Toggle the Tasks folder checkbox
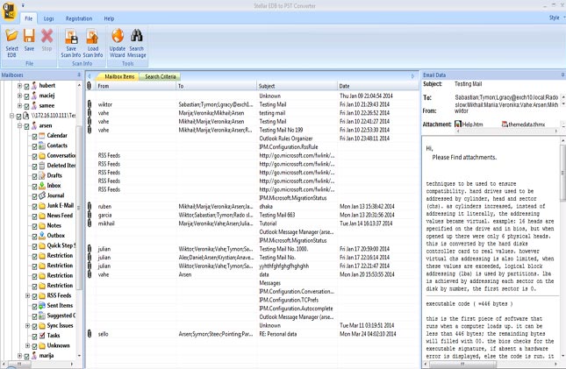Screen dimensions: 566x369 pos(34,337)
